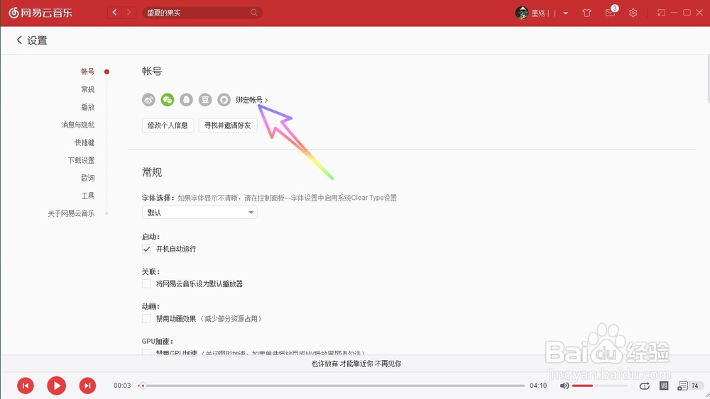Image resolution: width=710 pixels, height=399 pixels.
Task: Click the fifth account binding icon
Action: (224, 99)
